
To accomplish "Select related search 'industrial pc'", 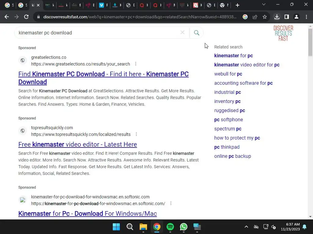I will click(x=227, y=92).
